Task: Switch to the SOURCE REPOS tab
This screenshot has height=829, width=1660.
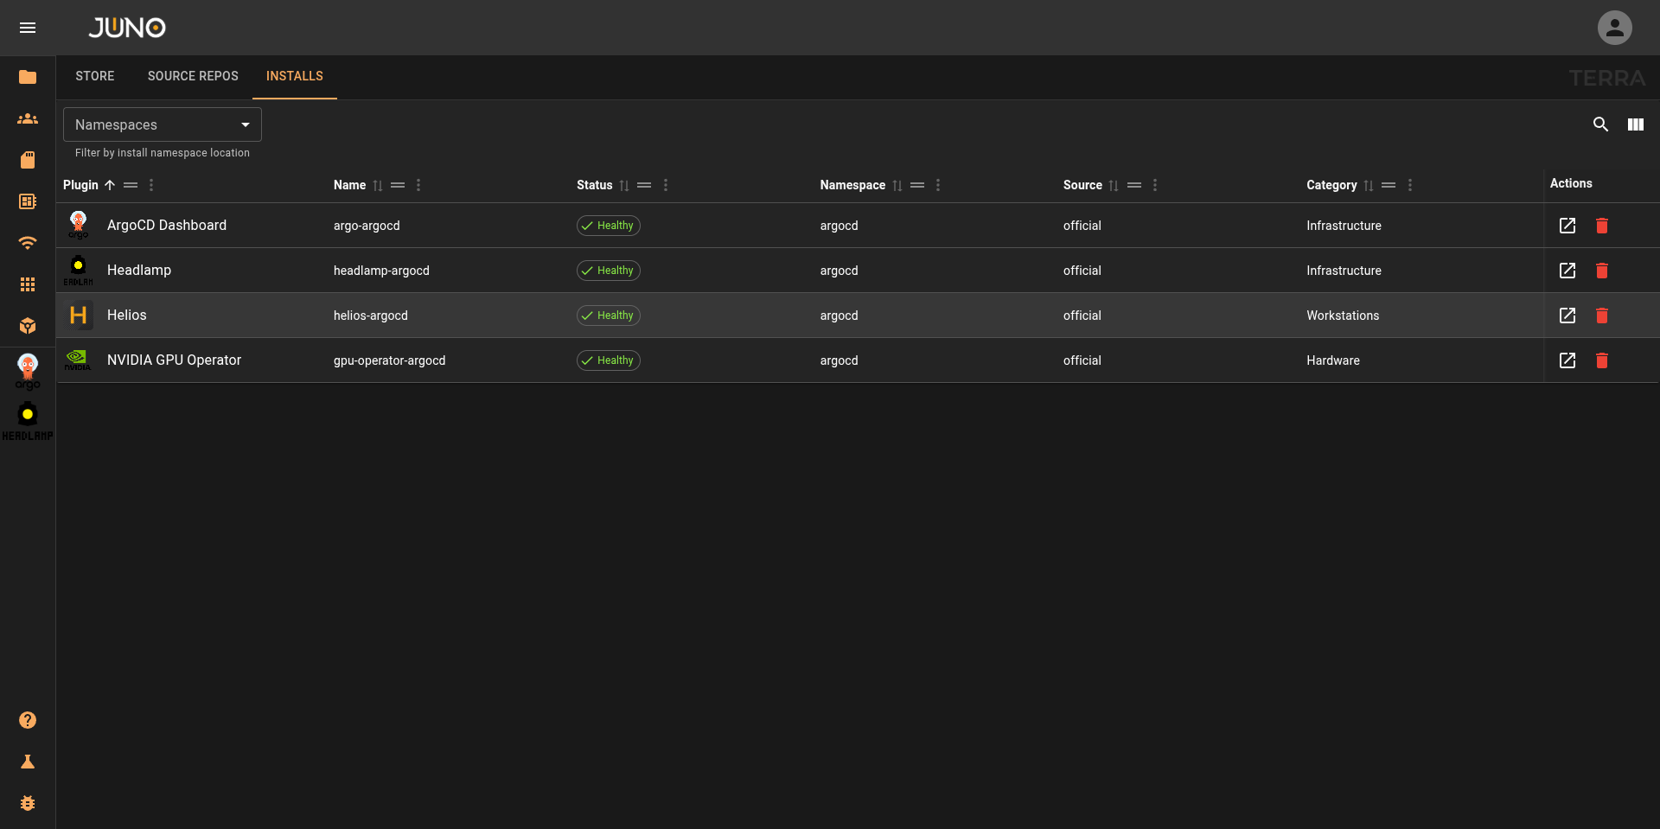Action: 193,76
